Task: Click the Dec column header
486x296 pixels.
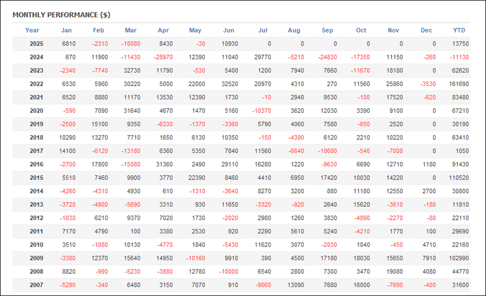Action: coord(427,30)
